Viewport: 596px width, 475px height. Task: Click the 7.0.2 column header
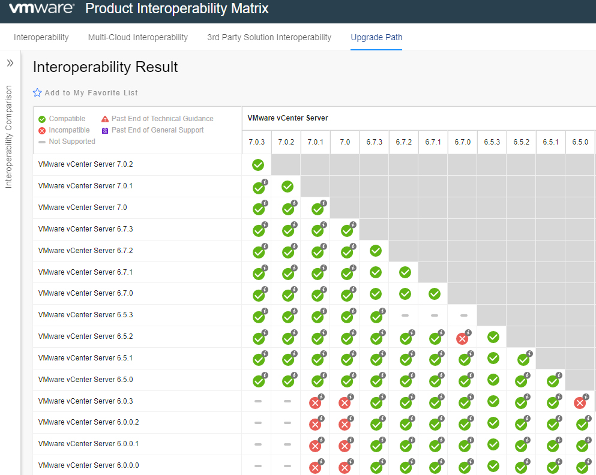pyautogui.click(x=286, y=142)
